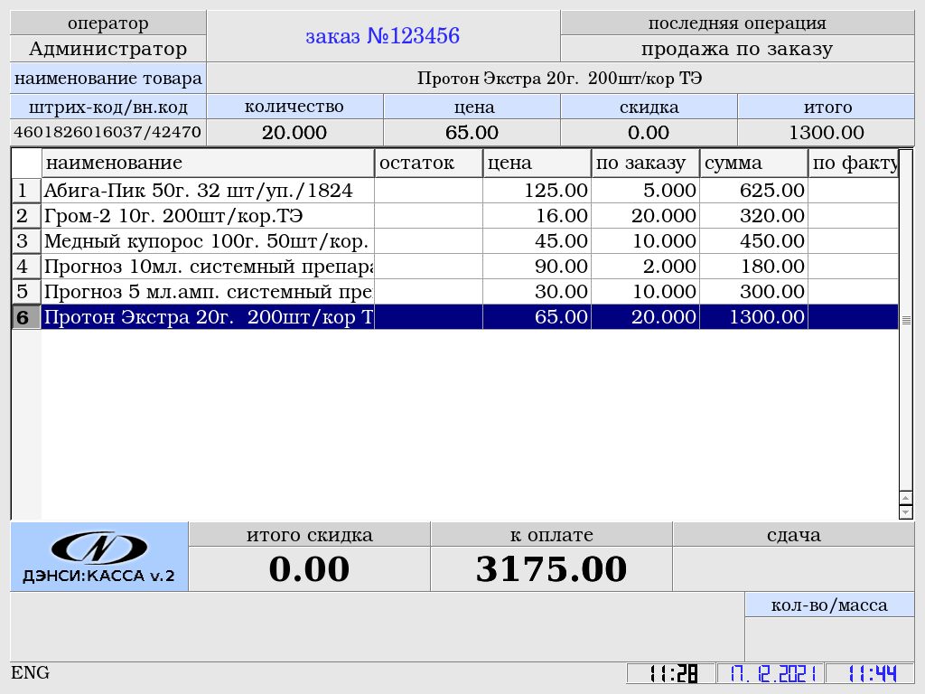Click price 30.00 in the Прогноз 5 мл. row
This screenshot has width=925, height=694.
(x=537, y=292)
